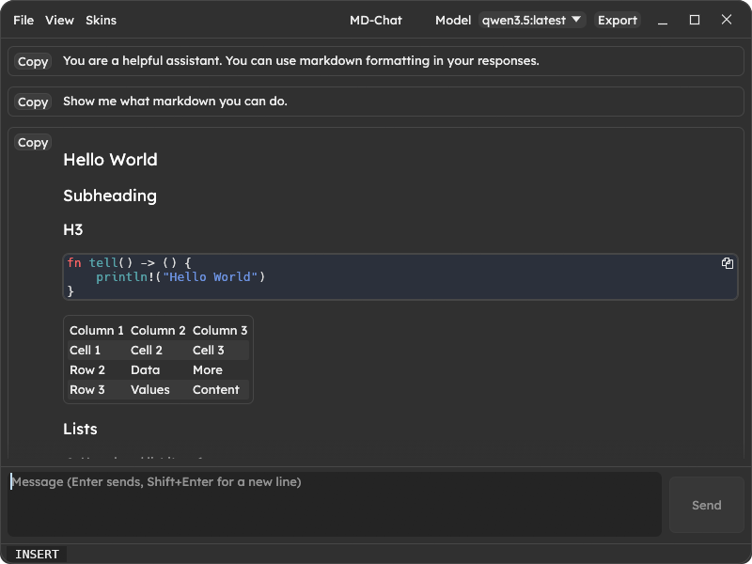Click the println!("Hello World") code line
The width and height of the screenshot is (752, 564).
pos(180,276)
